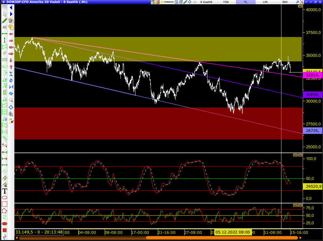Click the red down arrow
This screenshot has height=241, width=323.
tap(11, 60)
